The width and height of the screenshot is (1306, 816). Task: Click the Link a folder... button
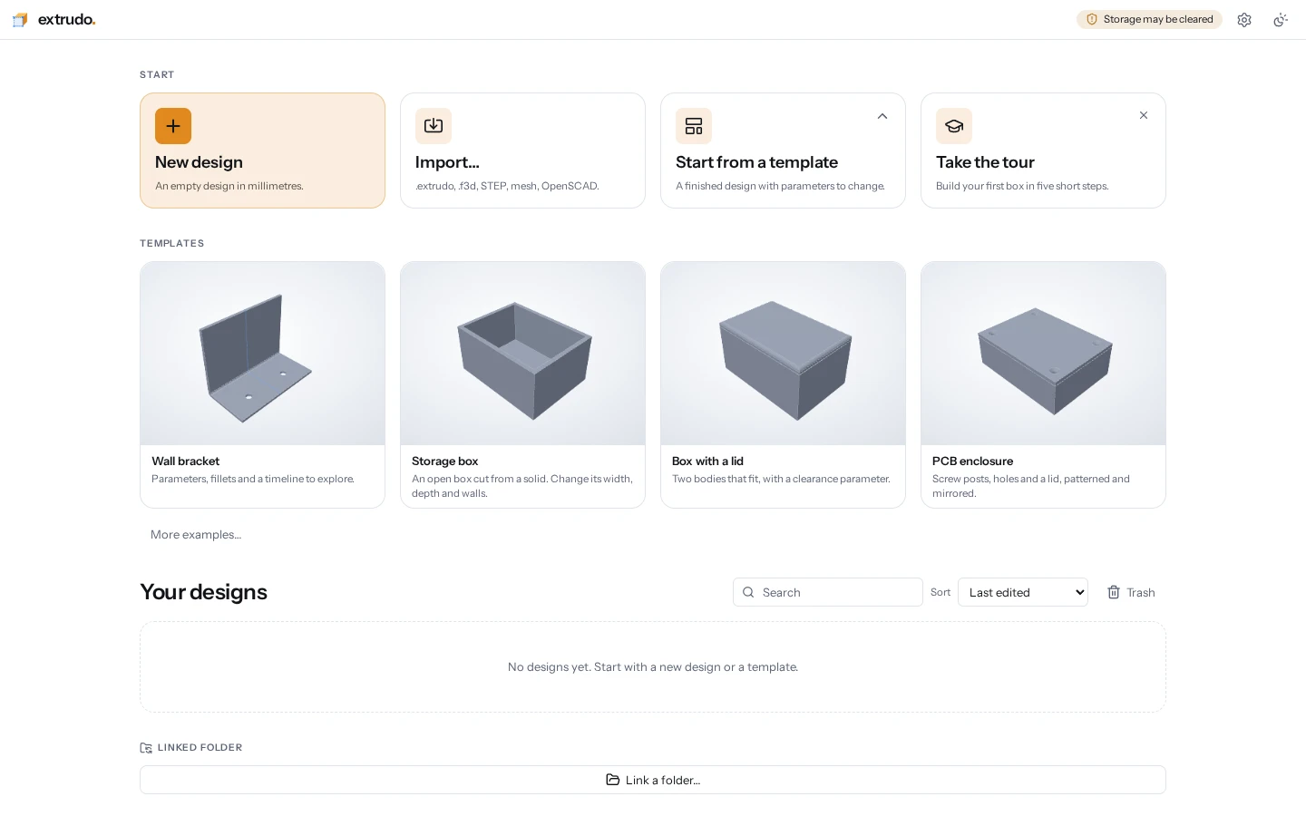[x=653, y=780]
